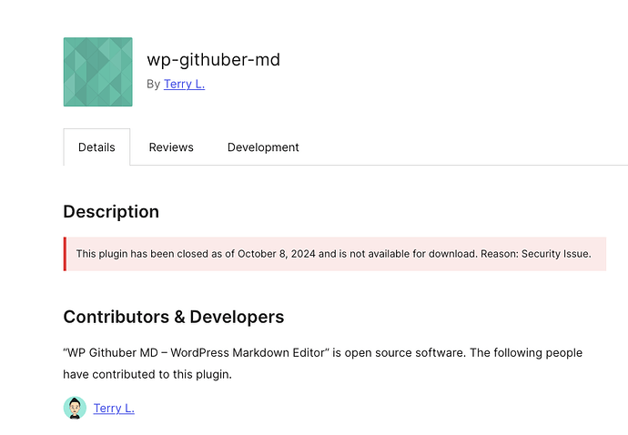
Task: Switch to the Reviews tab
Action: pyautogui.click(x=171, y=147)
